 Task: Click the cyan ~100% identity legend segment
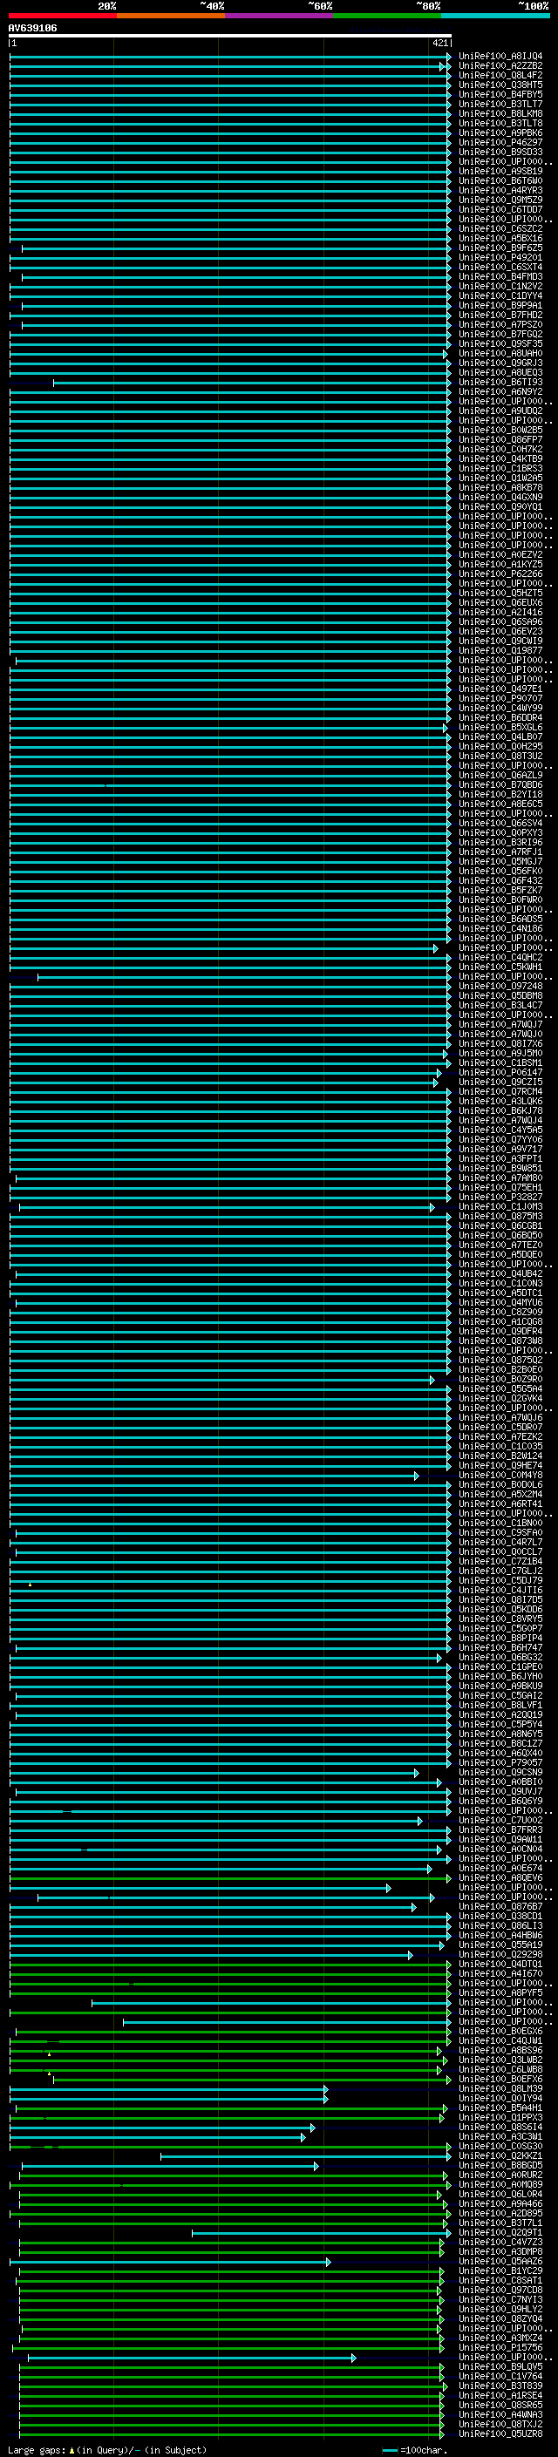click(x=494, y=17)
